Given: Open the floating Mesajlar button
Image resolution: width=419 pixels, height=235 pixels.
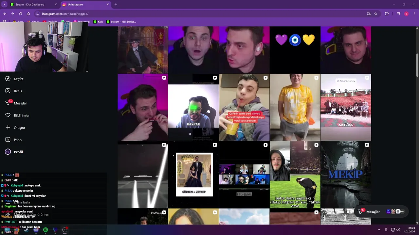Looking at the screenshot, I should pos(381,211).
